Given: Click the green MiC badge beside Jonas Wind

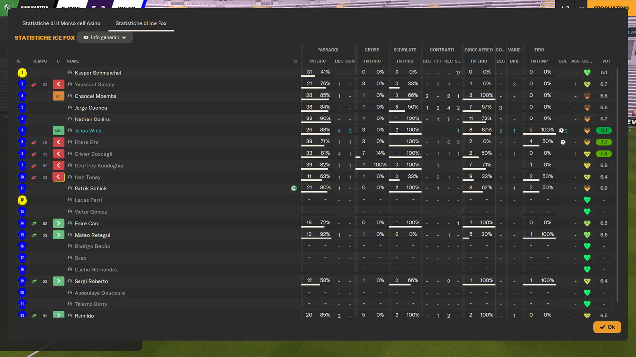Looking at the screenshot, I should point(59,131).
